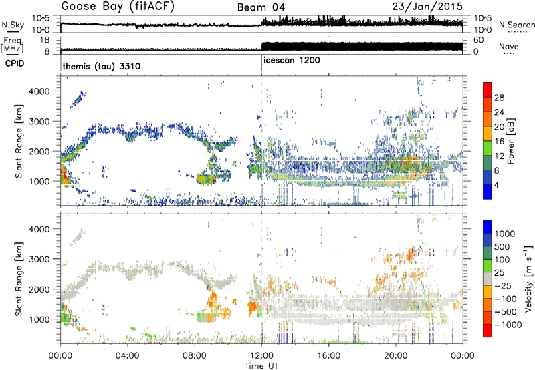Click the 'Time UT' axis title
Image resolution: width=535 pixels, height=370 pixels.
(261, 366)
